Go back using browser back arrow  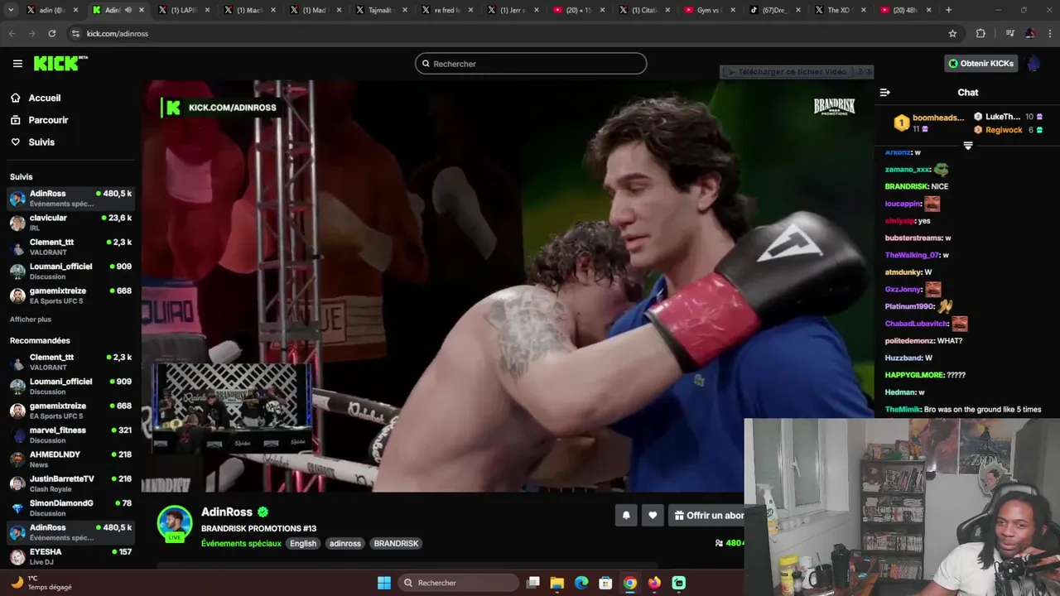[x=12, y=33]
